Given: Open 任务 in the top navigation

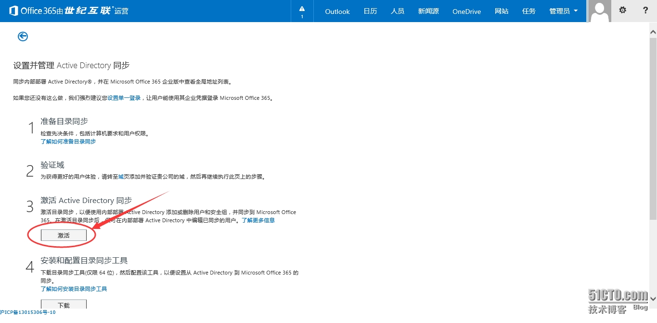Looking at the screenshot, I should tap(528, 11).
